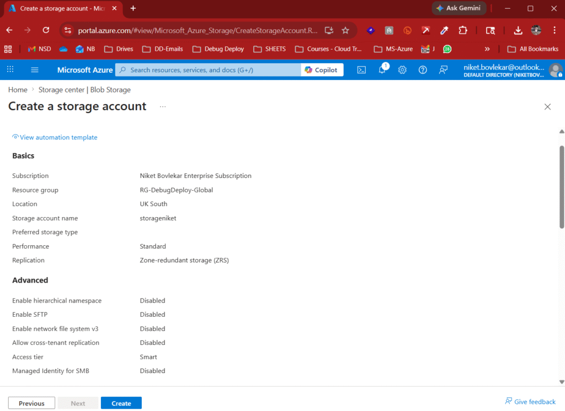
Task: Reload the current page
Action: click(46, 30)
